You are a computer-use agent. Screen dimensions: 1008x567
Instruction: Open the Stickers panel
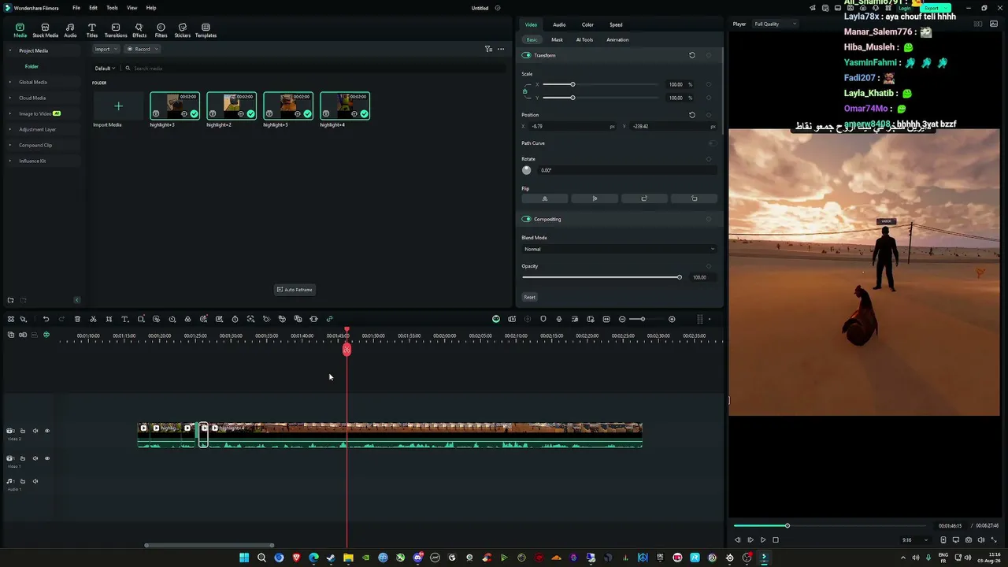click(183, 30)
